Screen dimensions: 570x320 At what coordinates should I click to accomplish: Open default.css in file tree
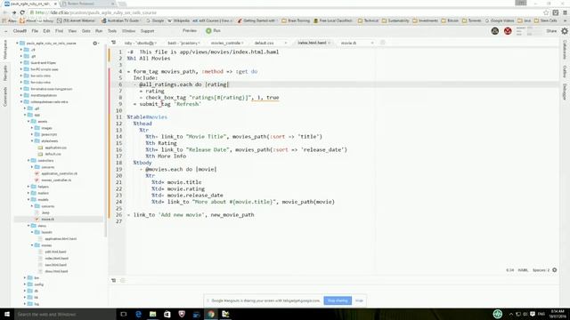(53, 154)
